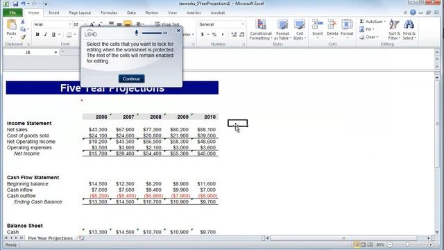This screenshot has width=444, height=250.
Task: Click the zoom slider handle
Action: coord(407,244)
